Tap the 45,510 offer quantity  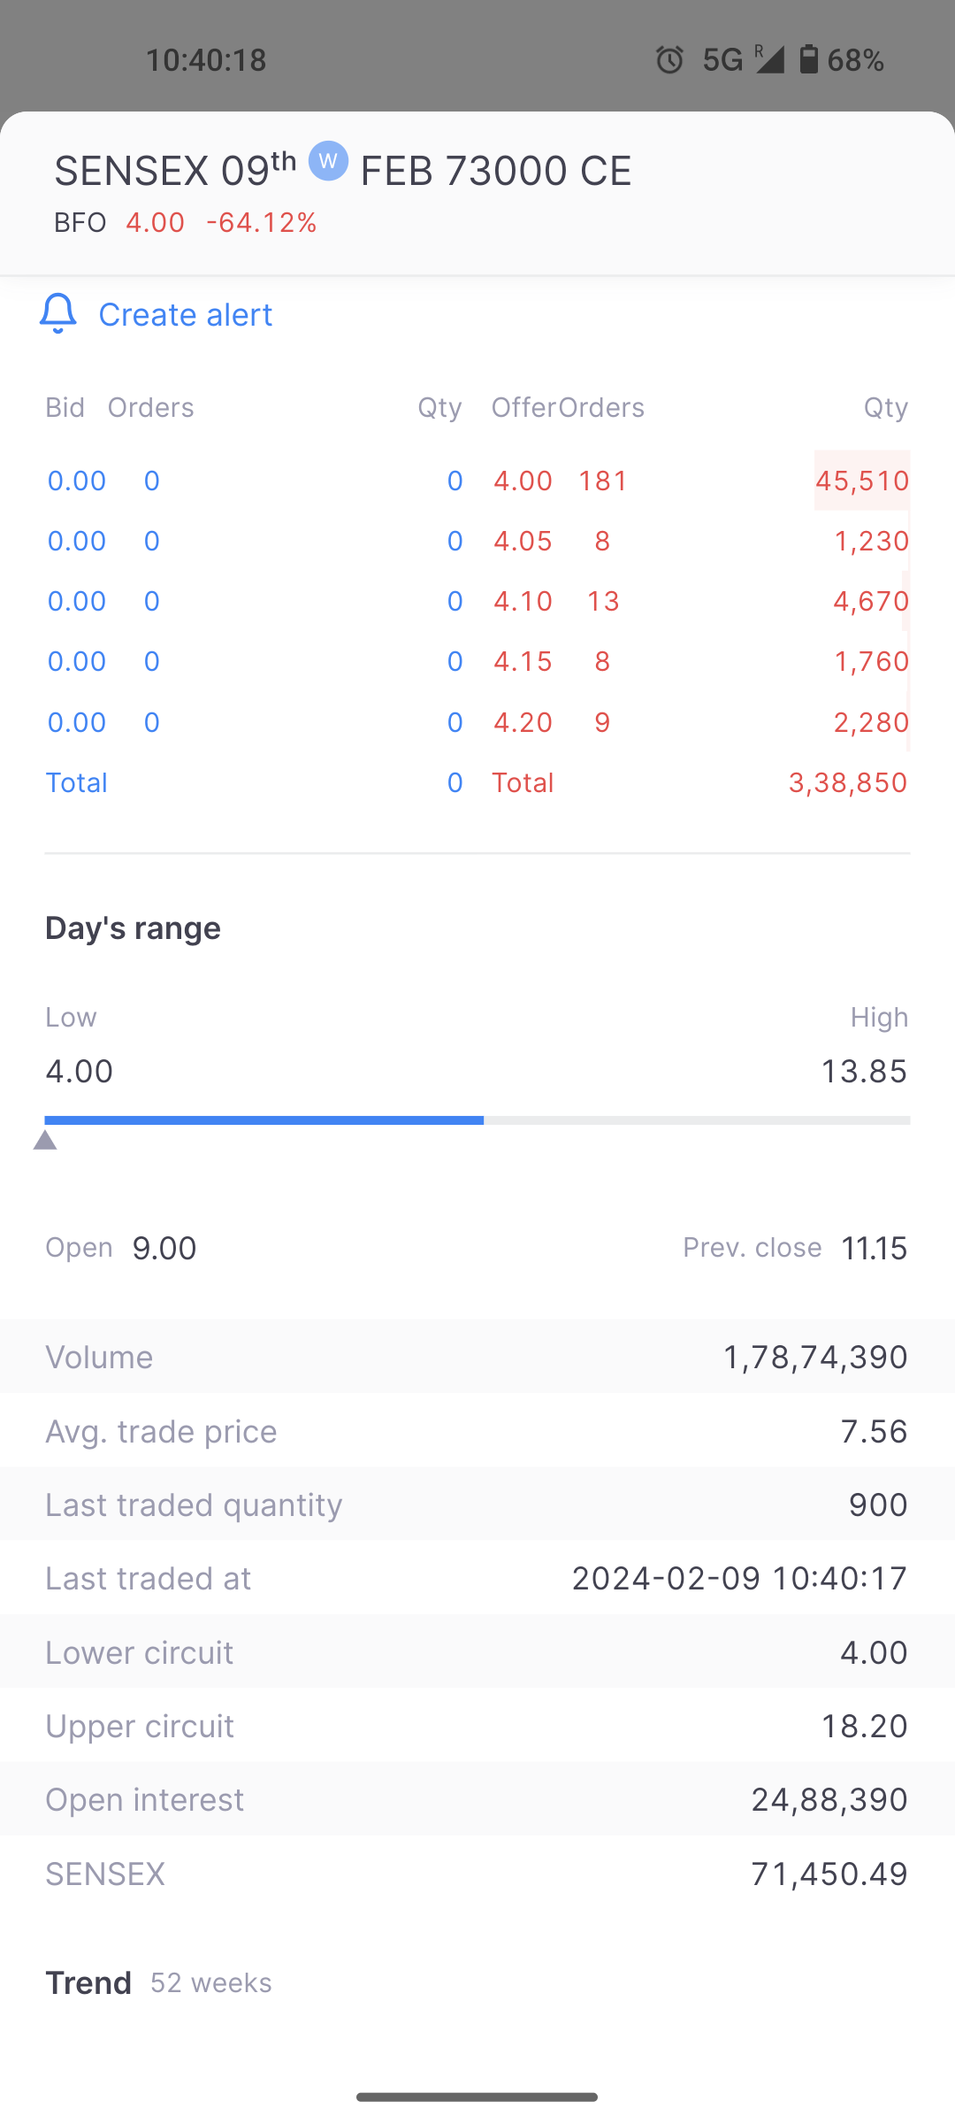point(862,481)
